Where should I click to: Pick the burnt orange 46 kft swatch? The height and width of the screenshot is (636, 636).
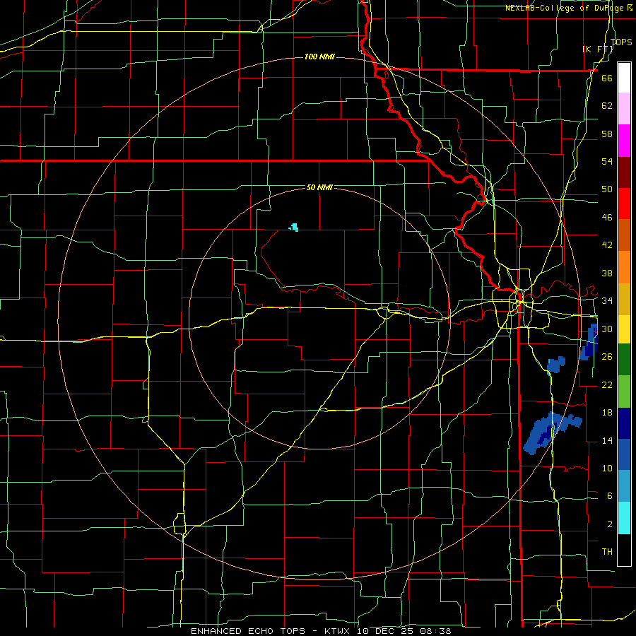624,235
